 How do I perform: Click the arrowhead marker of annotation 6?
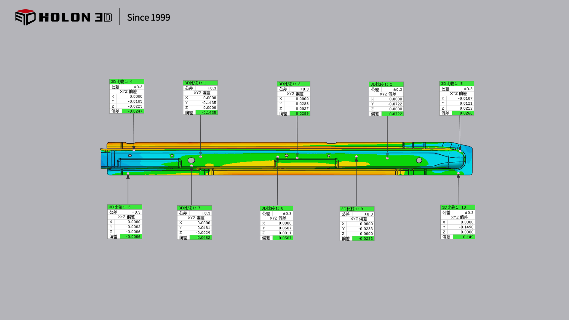click(128, 177)
